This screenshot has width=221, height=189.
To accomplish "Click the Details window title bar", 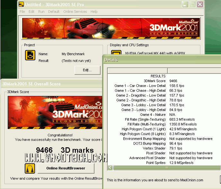I will coord(162,60).
